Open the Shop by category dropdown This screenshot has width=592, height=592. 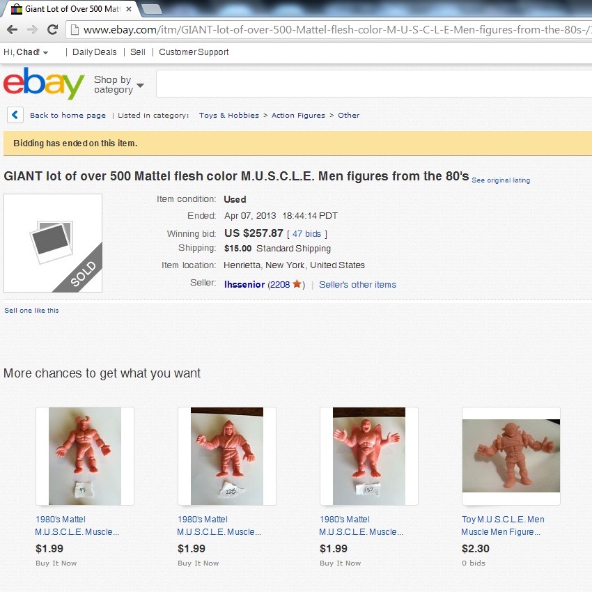[x=119, y=84]
